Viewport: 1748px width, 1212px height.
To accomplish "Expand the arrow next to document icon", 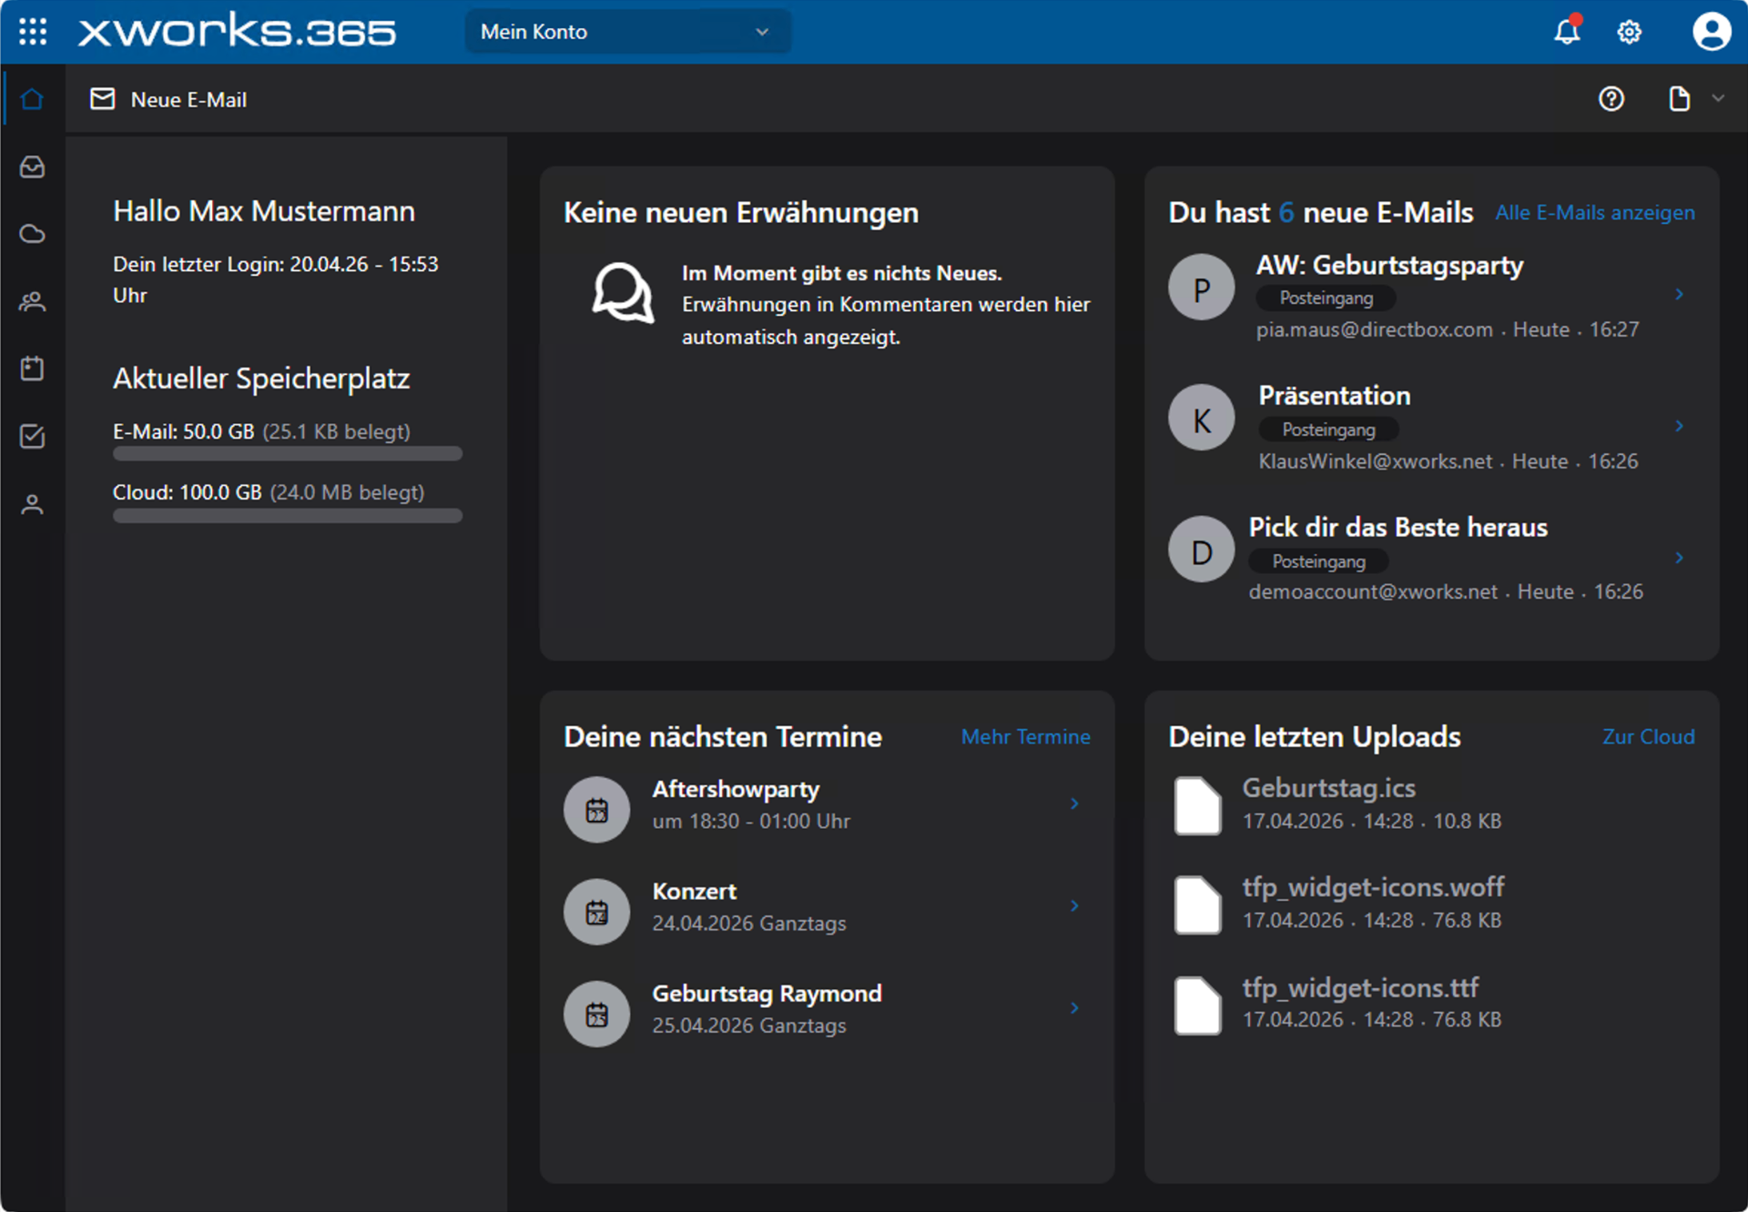I will pos(1718,98).
